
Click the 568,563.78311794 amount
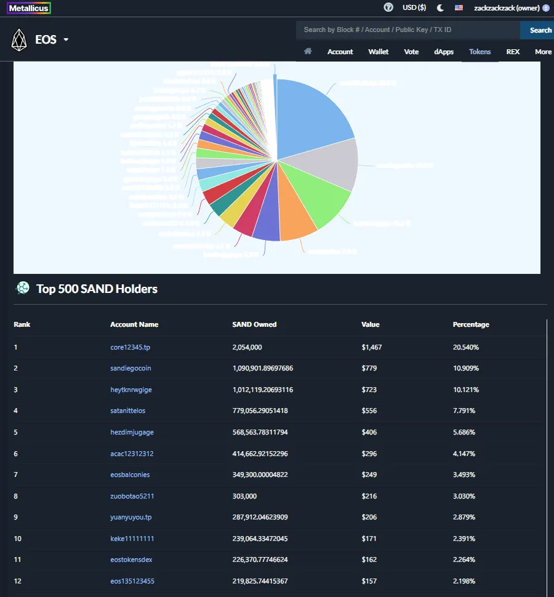click(260, 432)
